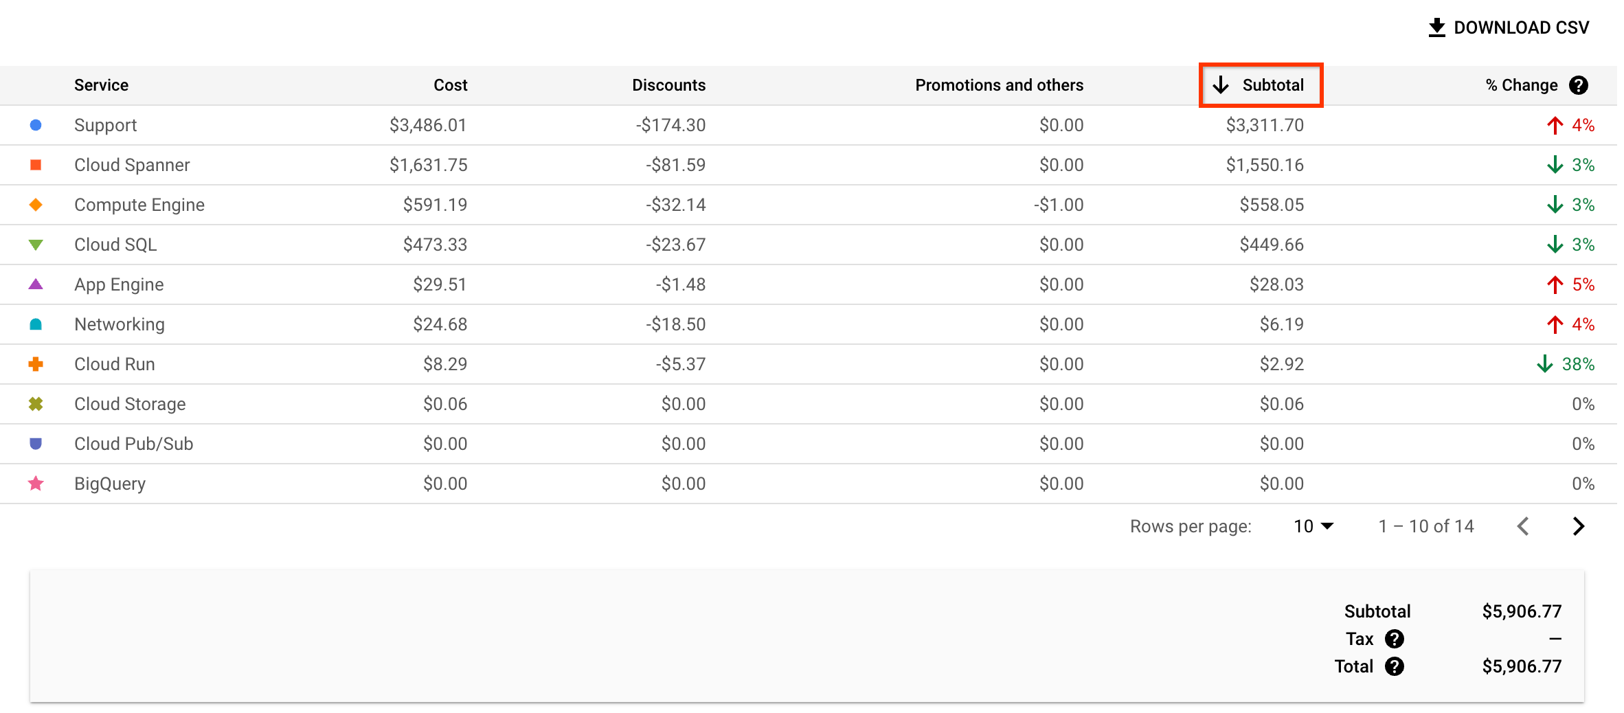Click green down arrow in Cloud Spanner row

1555,165
